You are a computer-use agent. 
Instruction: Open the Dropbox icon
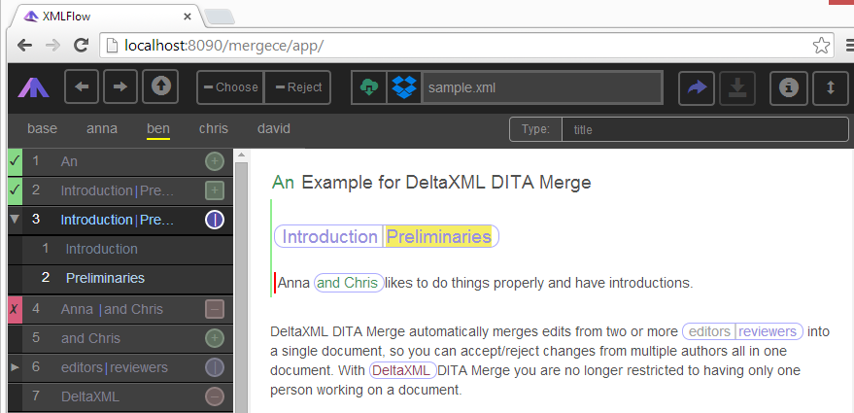point(404,87)
